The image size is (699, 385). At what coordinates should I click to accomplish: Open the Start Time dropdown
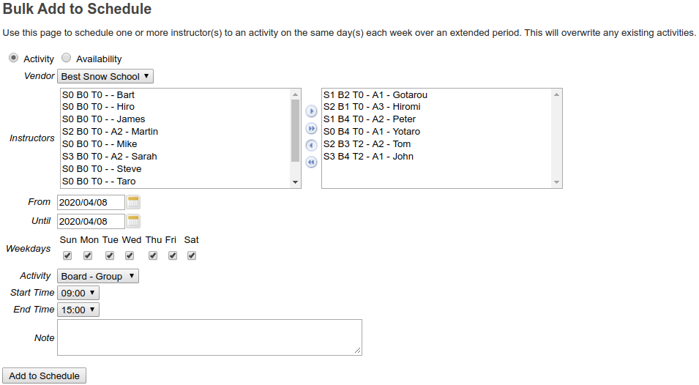tap(78, 293)
